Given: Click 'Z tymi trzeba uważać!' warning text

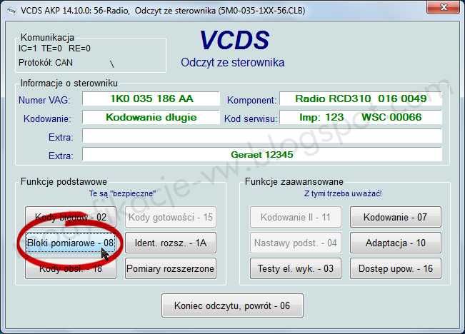Looking at the screenshot, I should [343, 193].
